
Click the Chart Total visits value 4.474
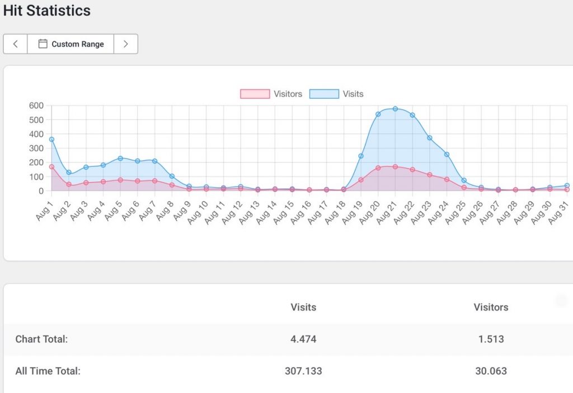pos(303,339)
